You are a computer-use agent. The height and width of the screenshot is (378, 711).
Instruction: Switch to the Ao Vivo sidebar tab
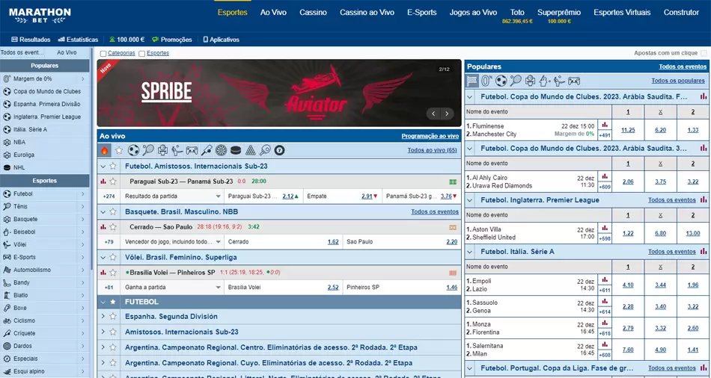pyautogui.click(x=67, y=52)
